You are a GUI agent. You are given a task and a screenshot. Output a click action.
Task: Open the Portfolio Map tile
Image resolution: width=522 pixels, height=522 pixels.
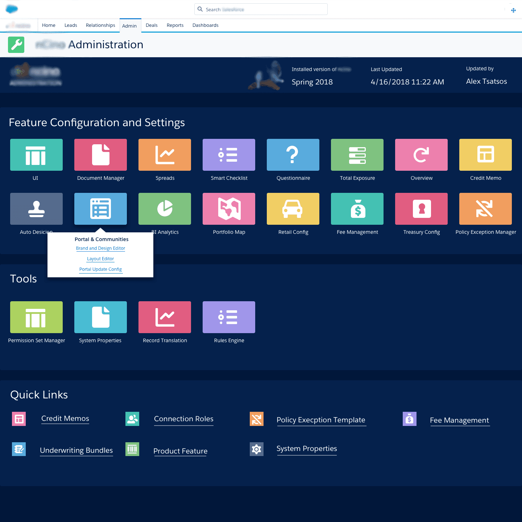click(x=229, y=209)
